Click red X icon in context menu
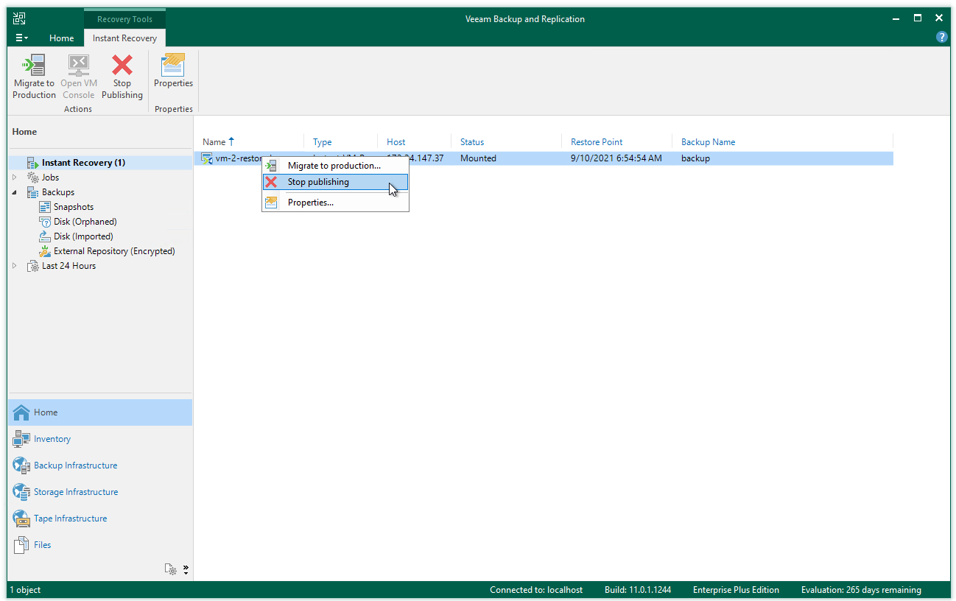Viewport: 956px width, 601px height. [271, 182]
